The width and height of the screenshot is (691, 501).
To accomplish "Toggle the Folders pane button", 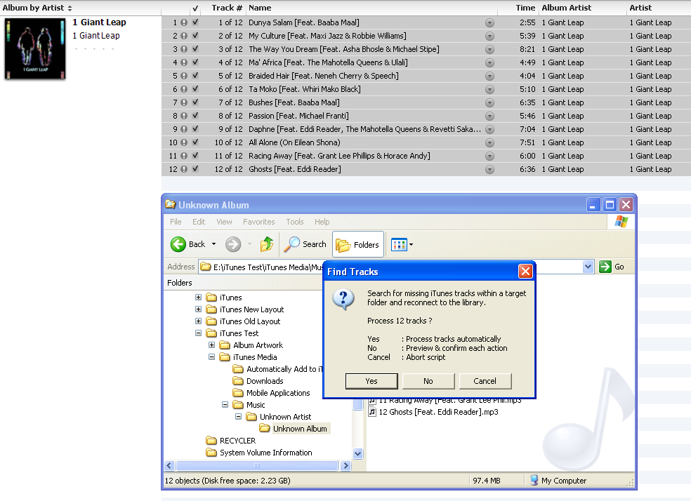I will [358, 244].
